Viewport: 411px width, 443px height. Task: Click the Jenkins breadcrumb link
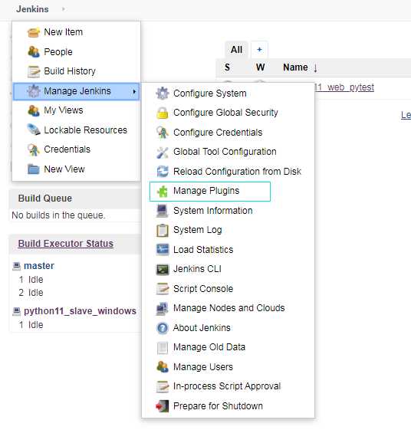tap(32, 9)
